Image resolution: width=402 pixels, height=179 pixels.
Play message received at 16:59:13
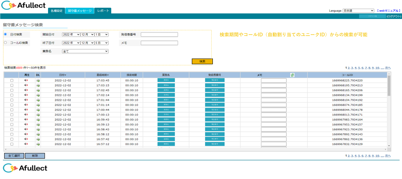click(x=26, y=124)
